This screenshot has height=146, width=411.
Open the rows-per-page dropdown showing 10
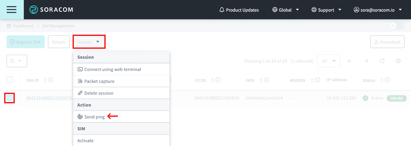[x=328, y=61]
